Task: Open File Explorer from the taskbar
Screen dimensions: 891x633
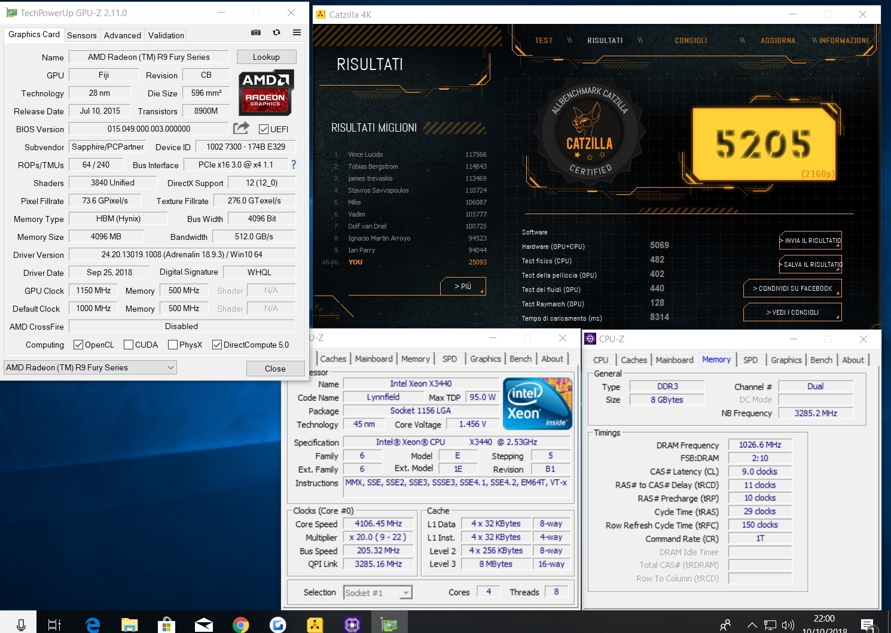Action: click(x=130, y=625)
